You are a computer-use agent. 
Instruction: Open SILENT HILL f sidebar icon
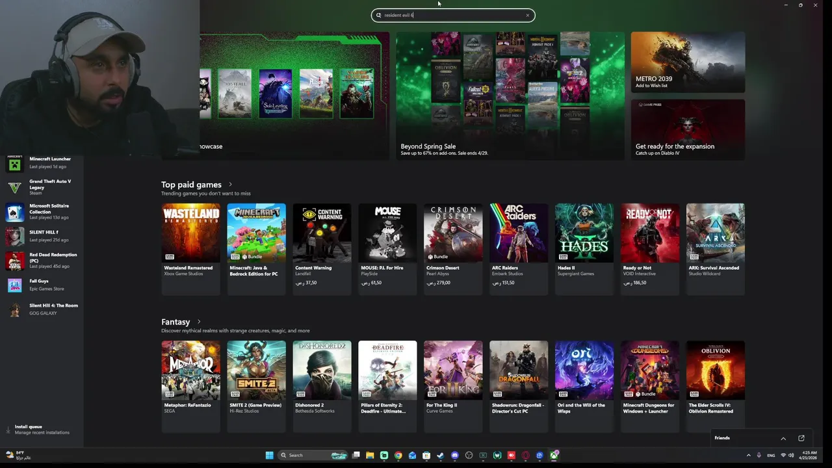point(14,236)
